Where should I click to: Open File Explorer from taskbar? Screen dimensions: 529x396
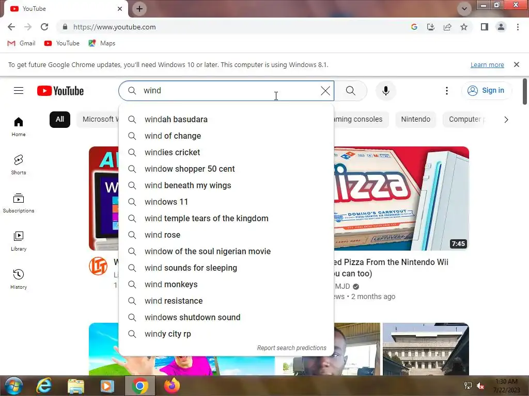click(x=76, y=386)
